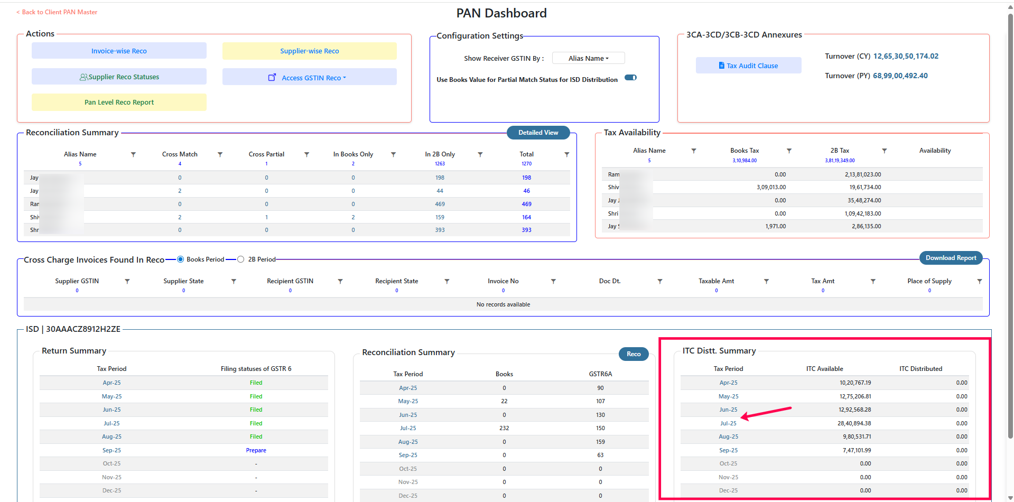The image size is (1014, 502).
Task: Click the Detailed View button
Action: (538, 133)
